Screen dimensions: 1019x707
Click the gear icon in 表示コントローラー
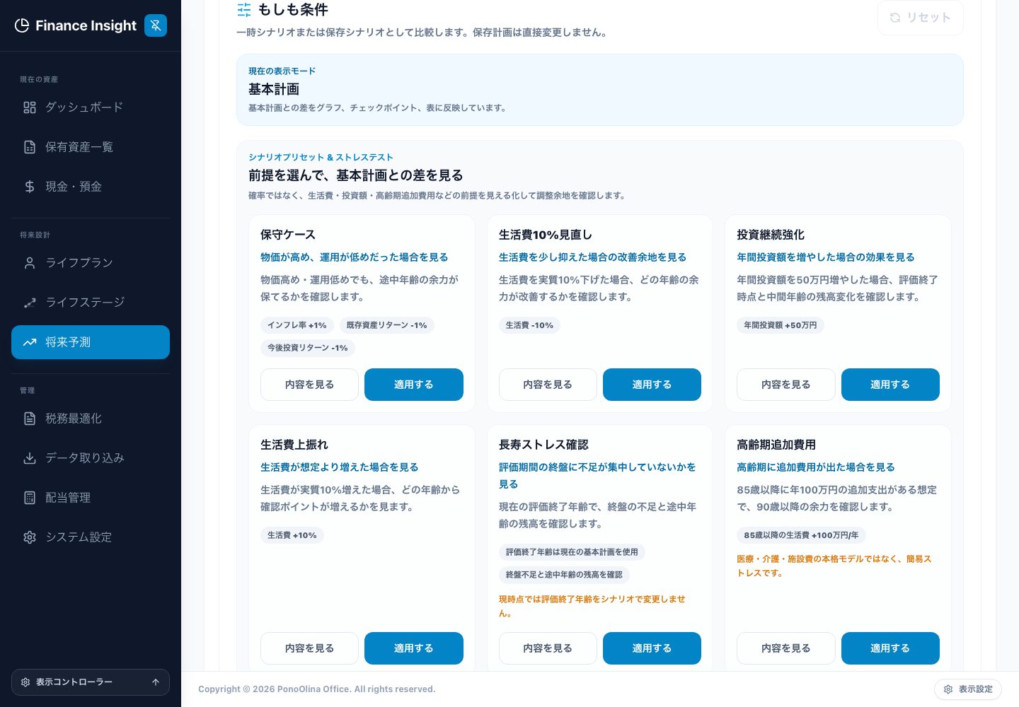[x=25, y=682]
